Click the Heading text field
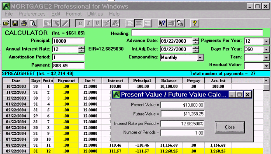271x154 pixels. click(197, 33)
